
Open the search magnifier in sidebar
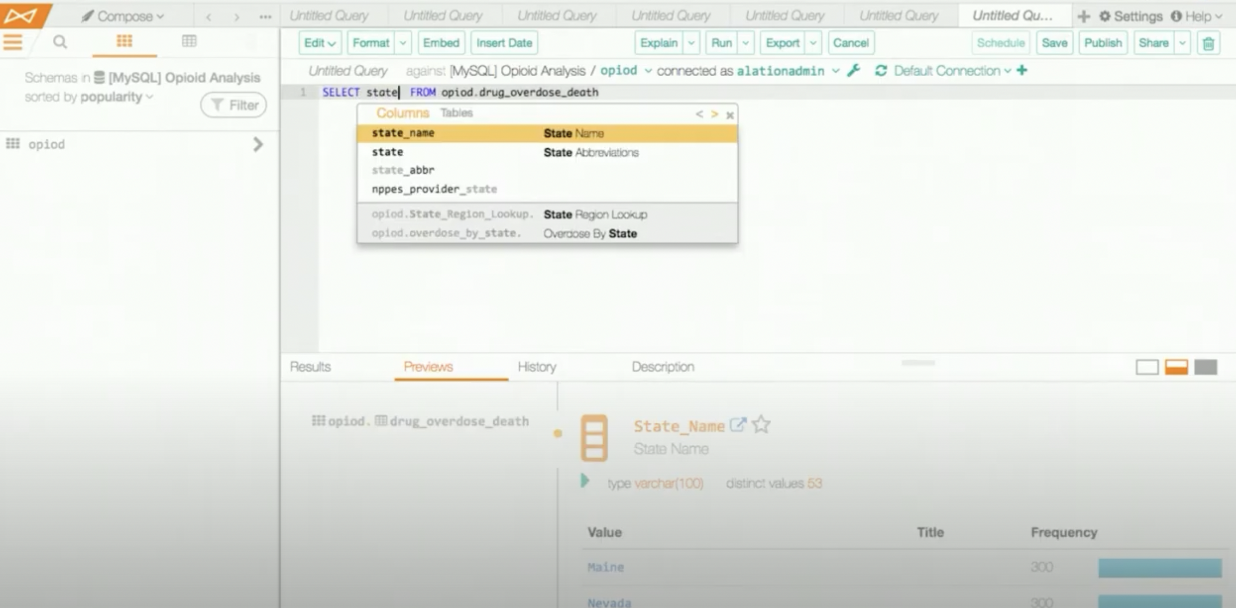(x=60, y=42)
